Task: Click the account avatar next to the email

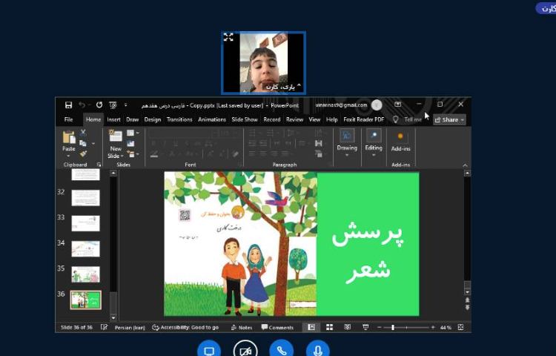Action: click(x=377, y=105)
